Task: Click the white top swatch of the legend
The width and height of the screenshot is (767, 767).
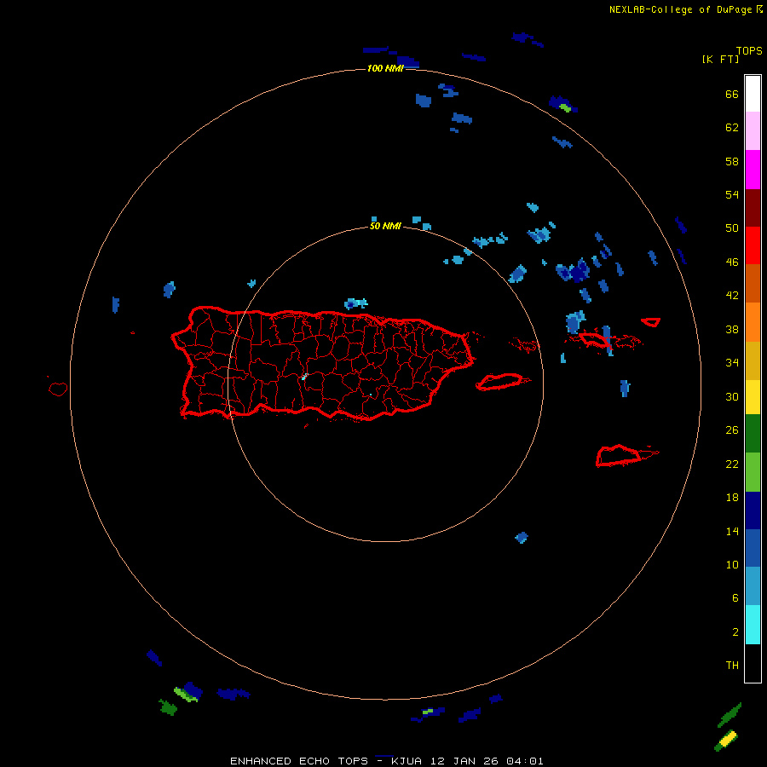Action: 753,94
